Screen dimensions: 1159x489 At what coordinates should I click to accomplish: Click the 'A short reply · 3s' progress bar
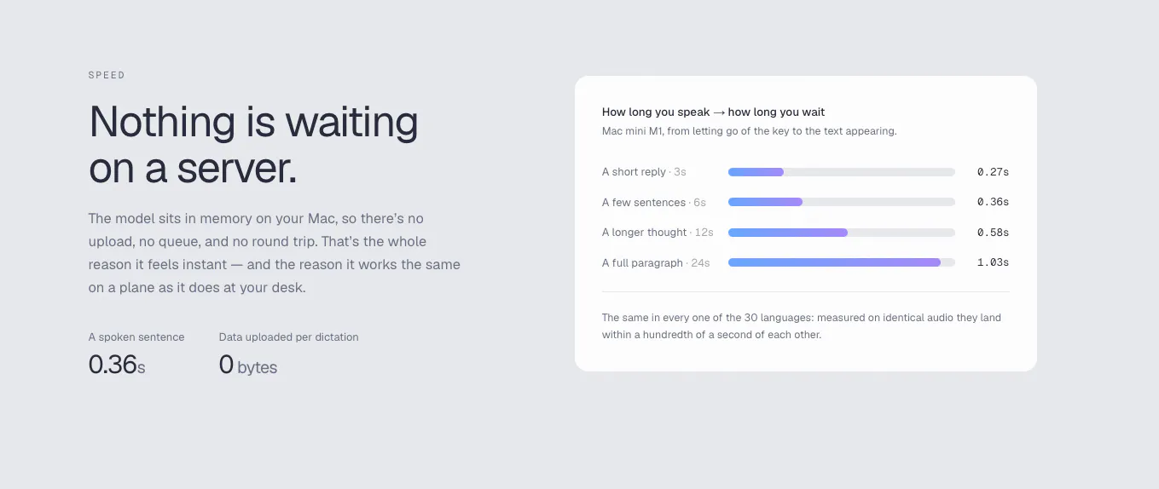841,172
